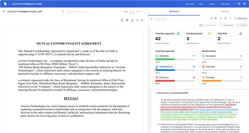The height and width of the screenshot is (133, 249).
Task: Click the green plus icon beside Additions
Action: click(157, 56)
